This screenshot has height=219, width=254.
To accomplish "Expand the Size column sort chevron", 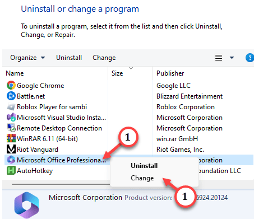I will (131, 68).
